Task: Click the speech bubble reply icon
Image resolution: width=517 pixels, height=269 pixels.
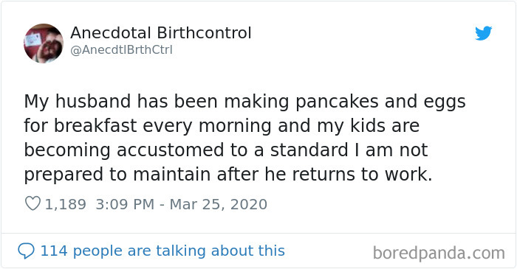Action: pyautogui.click(x=26, y=251)
